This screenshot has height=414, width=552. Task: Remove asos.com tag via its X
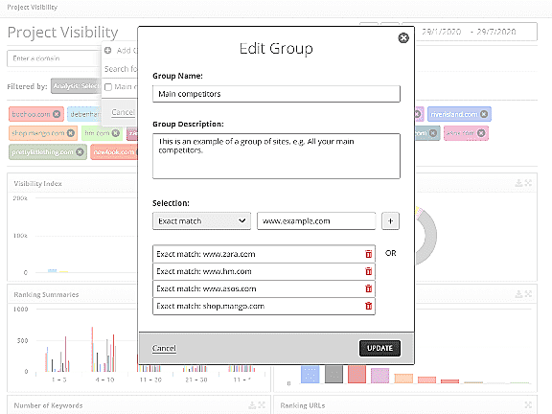481,133
